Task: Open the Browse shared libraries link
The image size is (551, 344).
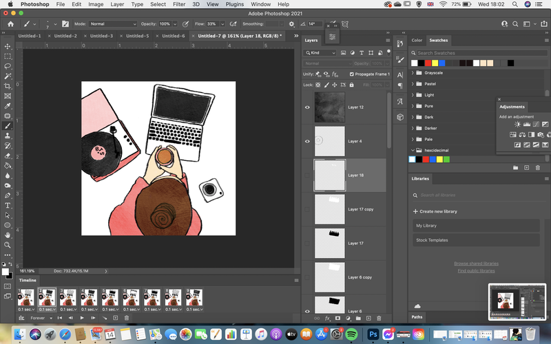Action: [x=476, y=264]
